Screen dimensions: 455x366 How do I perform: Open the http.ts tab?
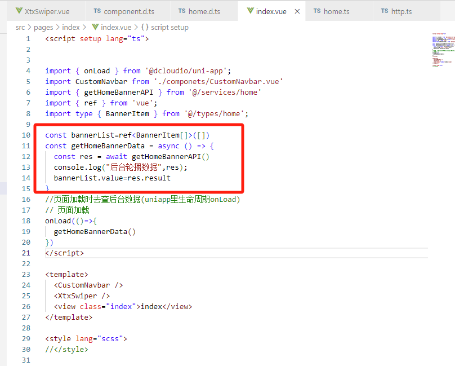[406, 11]
